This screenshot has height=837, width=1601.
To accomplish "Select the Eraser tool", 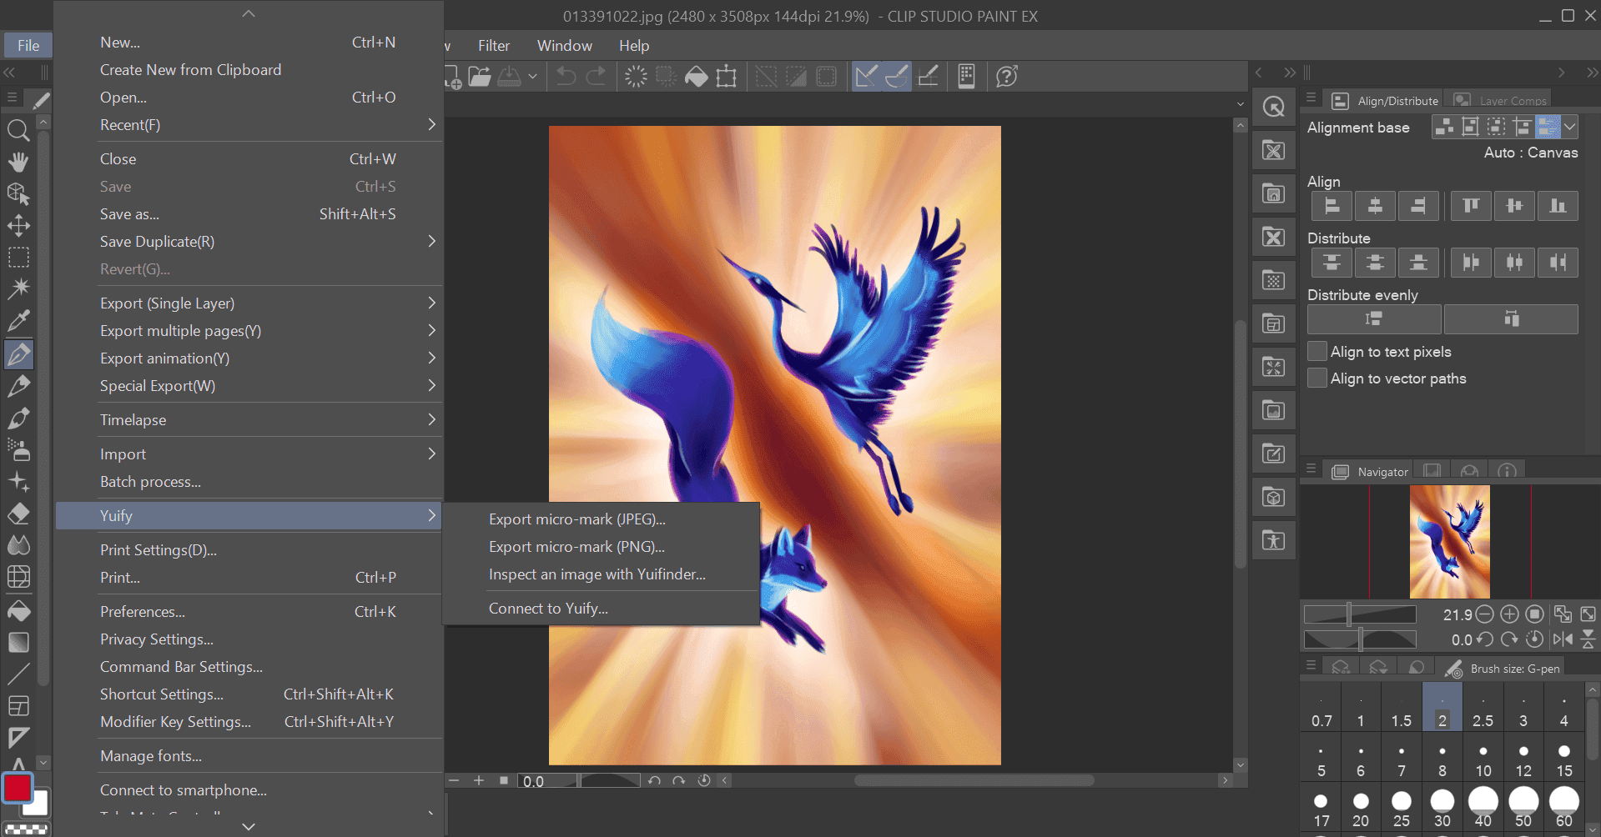I will 18,514.
